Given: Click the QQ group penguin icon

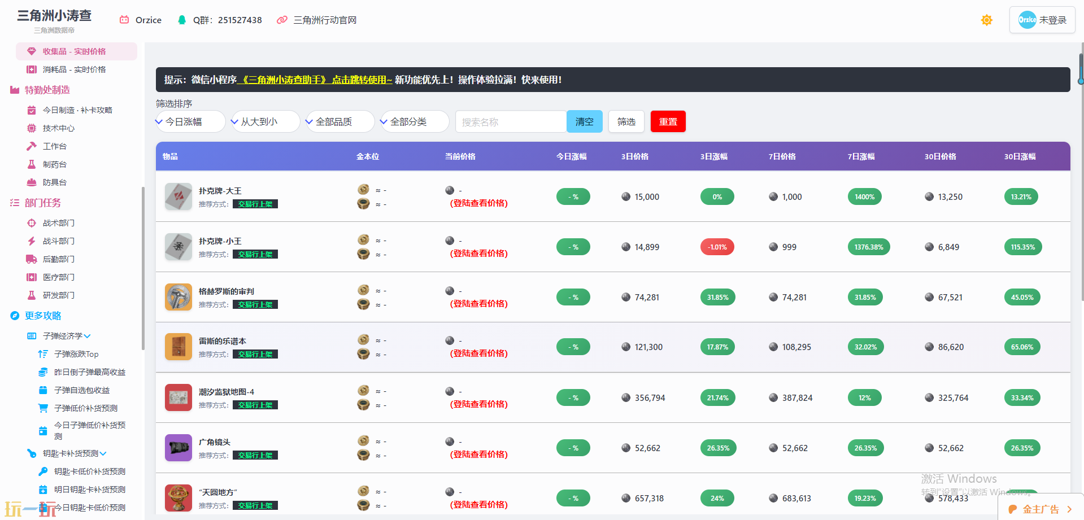Looking at the screenshot, I should click(x=182, y=20).
